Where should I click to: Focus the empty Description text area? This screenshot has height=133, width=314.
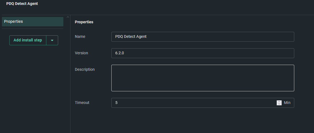(x=203, y=78)
